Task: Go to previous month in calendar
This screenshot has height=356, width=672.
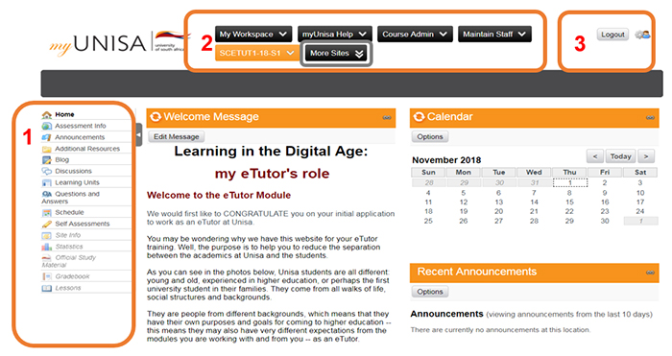Action: coord(595,156)
